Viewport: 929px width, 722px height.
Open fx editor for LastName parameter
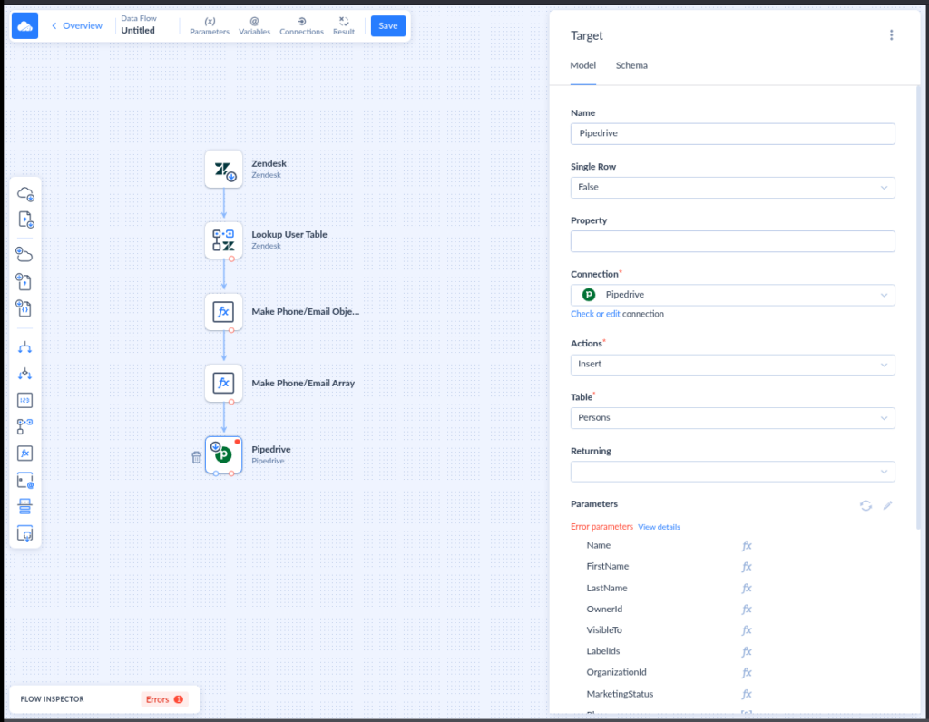point(747,588)
